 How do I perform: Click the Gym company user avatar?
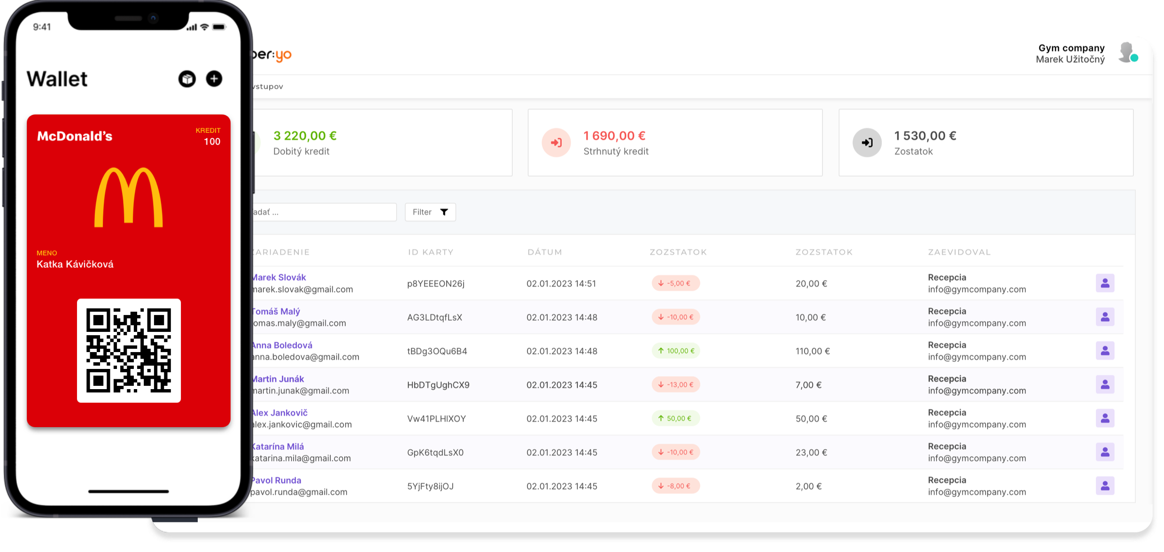(x=1128, y=53)
